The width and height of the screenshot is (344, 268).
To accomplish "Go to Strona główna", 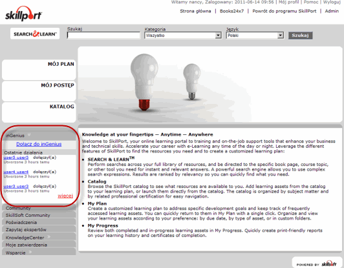I will pyautogui.click(x=195, y=11).
